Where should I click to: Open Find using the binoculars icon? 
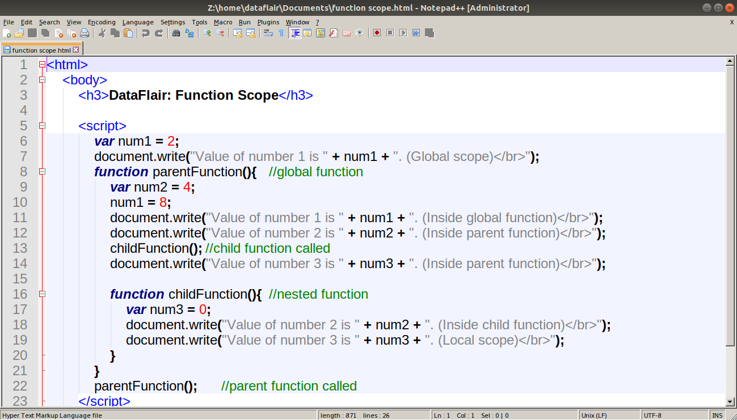click(x=176, y=33)
